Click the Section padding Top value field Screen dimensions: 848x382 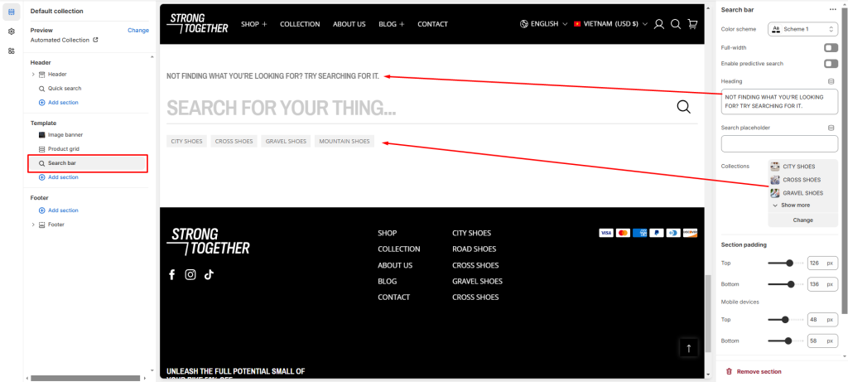point(822,263)
